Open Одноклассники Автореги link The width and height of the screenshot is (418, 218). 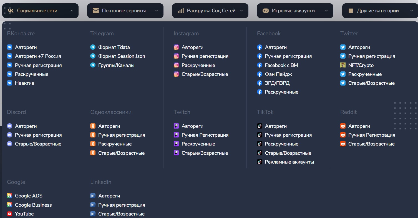pyautogui.click(x=109, y=126)
